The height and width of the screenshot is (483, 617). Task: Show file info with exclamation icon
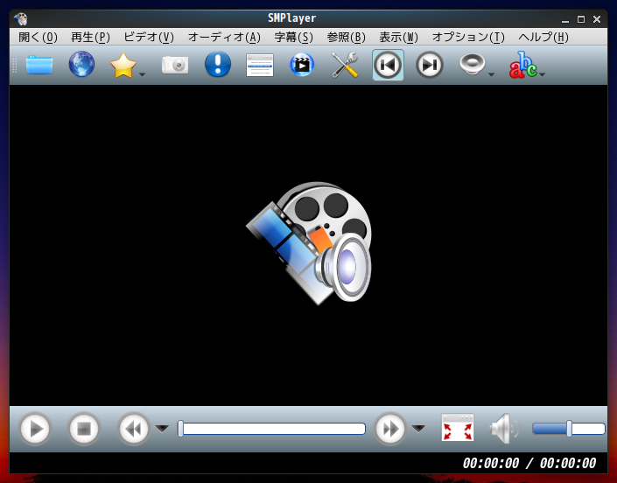click(x=218, y=64)
